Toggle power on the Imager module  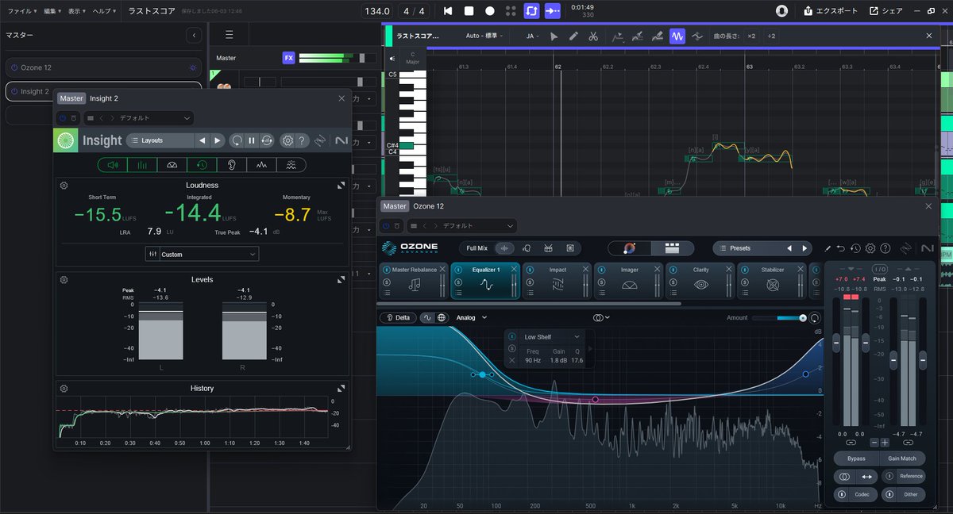pyautogui.click(x=600, y=270)
